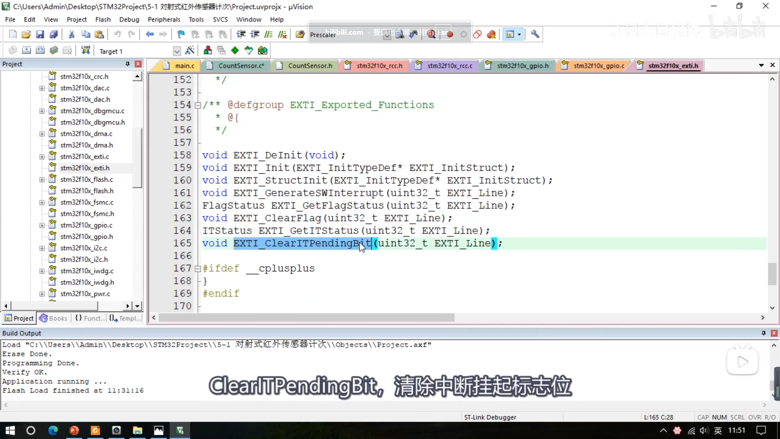
Task: Click the Cut scissors icon
Action: [72, 34]
